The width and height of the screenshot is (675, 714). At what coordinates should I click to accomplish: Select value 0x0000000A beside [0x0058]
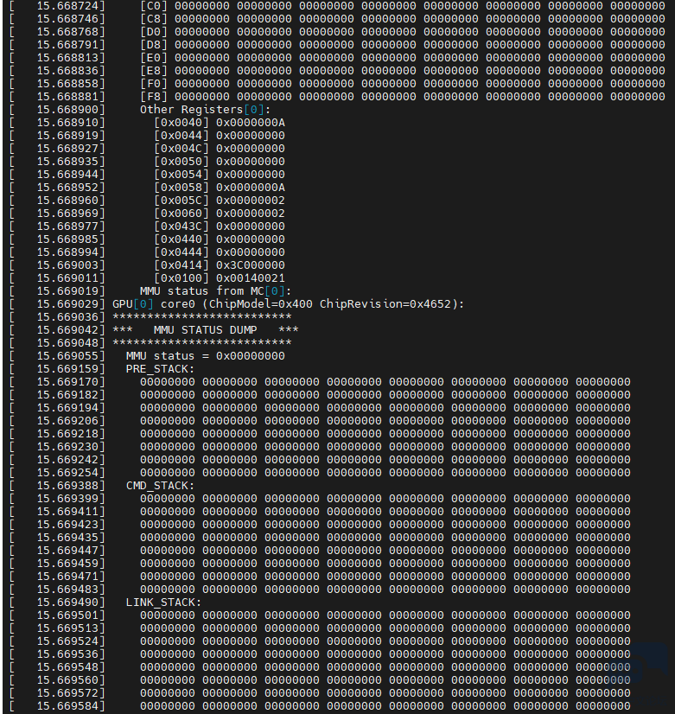251,188
